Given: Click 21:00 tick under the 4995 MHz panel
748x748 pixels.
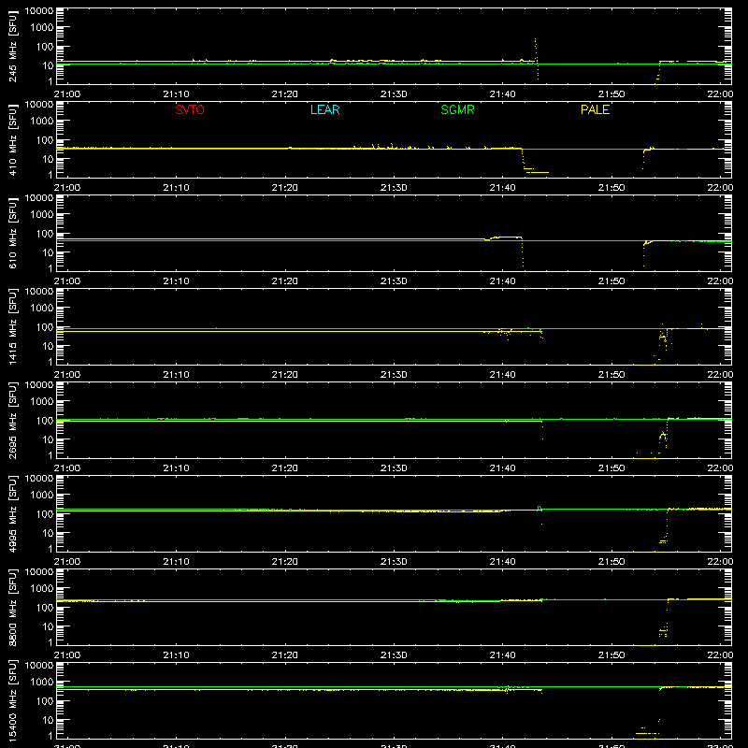Looking at the screenshot, I should [67, 562].
